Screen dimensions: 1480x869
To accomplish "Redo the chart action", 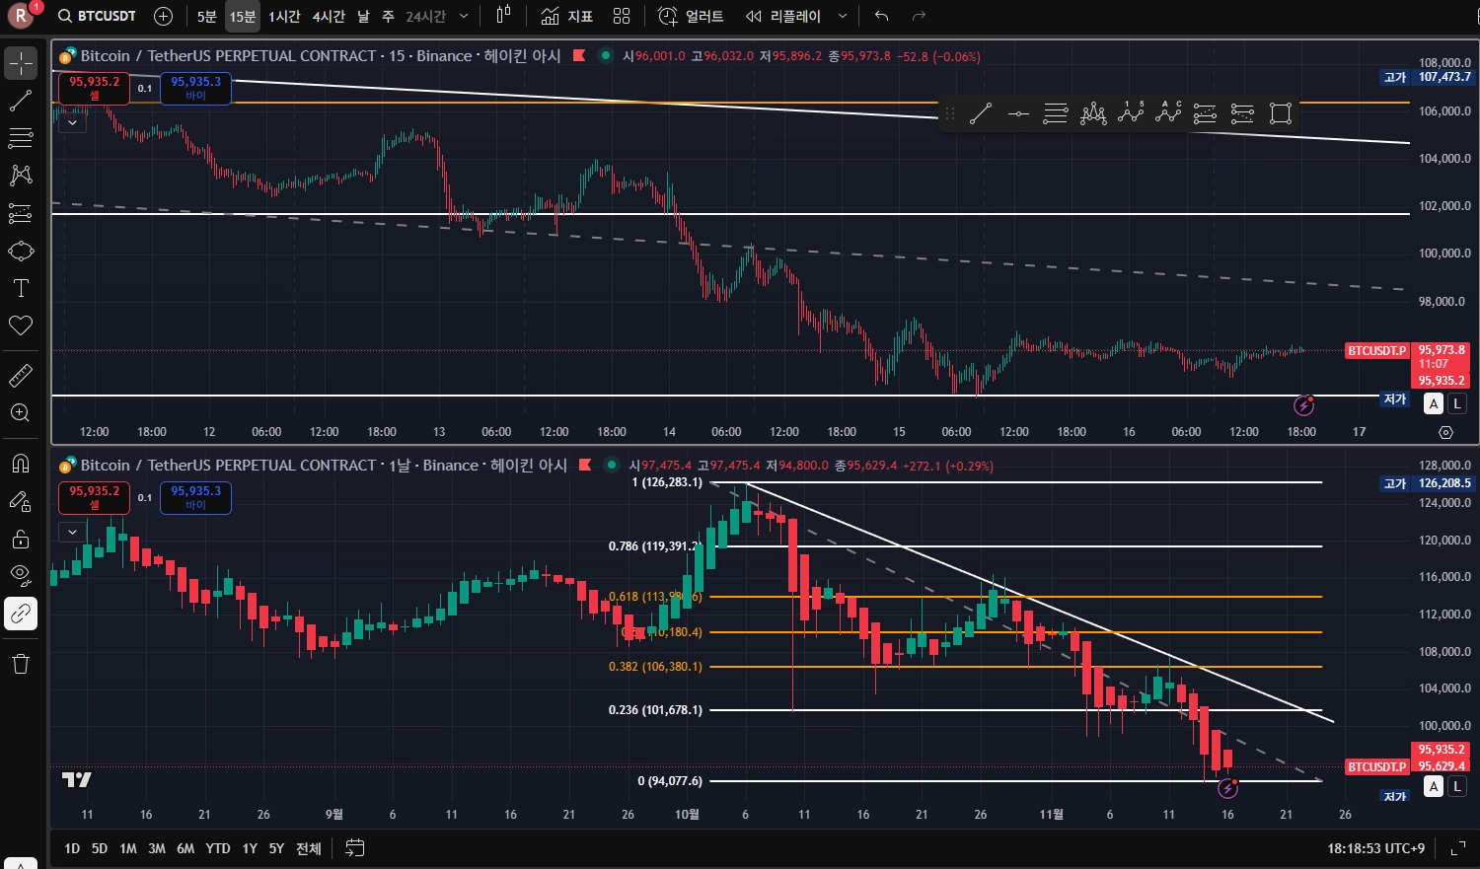I will coord(919,16).
